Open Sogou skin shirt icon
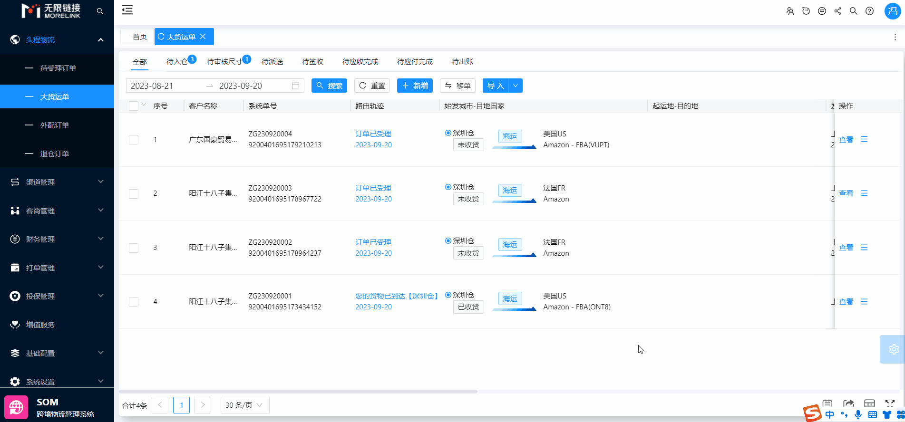Viewport: 905px width, 422px height. point(886,414)
